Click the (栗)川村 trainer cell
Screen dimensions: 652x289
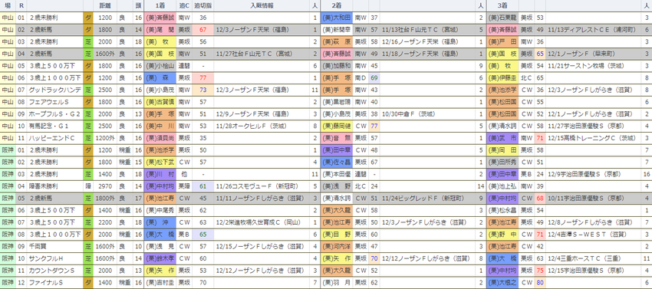tap(160, 174)
